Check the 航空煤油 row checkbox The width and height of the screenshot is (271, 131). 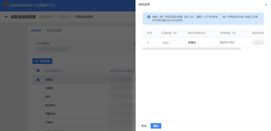click(38, 105)
